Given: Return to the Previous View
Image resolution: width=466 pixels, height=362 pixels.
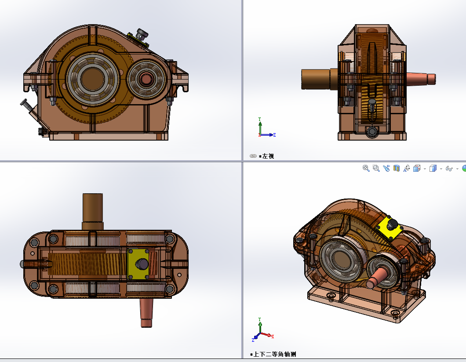Looking at the screenshot, I should pos(386,168).
